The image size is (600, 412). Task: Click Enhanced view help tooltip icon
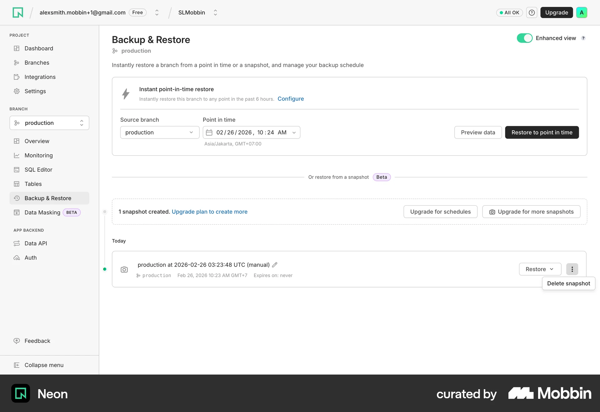583,38
